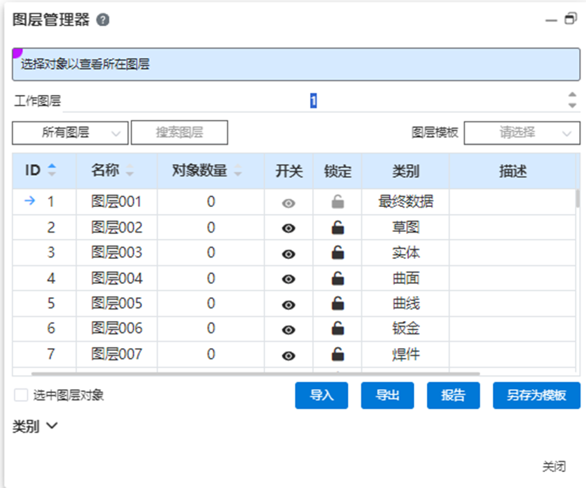Viewport: 586px width, 488px height.
Task: Click the 类别 column header
Action: 405,171
